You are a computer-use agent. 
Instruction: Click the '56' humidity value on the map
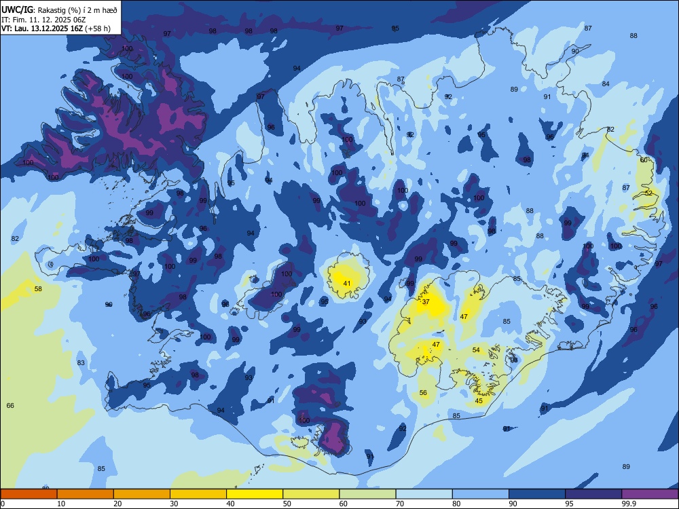(x=423, y=393)
